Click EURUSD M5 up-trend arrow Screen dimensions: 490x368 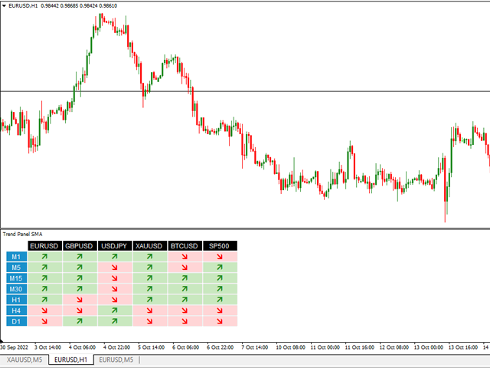(x=44, y=268)
